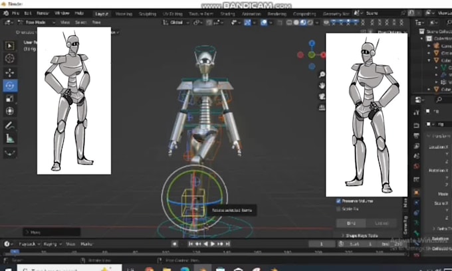Select the Measure tool
Viewport: 452px width, 271px height.
point(10,139)
